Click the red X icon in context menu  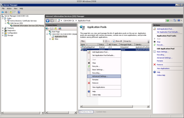89,83
